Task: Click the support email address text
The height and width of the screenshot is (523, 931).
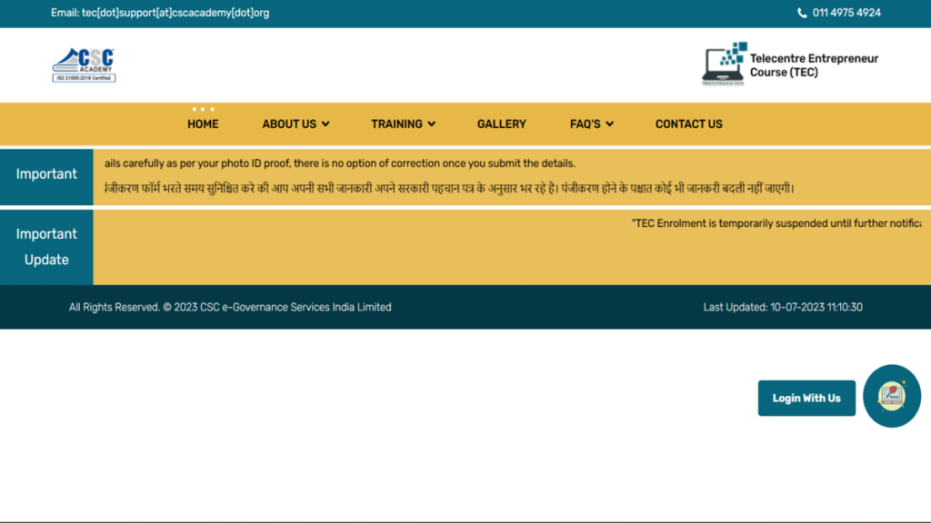Action: pyautogui.click(x=175, y=13)
